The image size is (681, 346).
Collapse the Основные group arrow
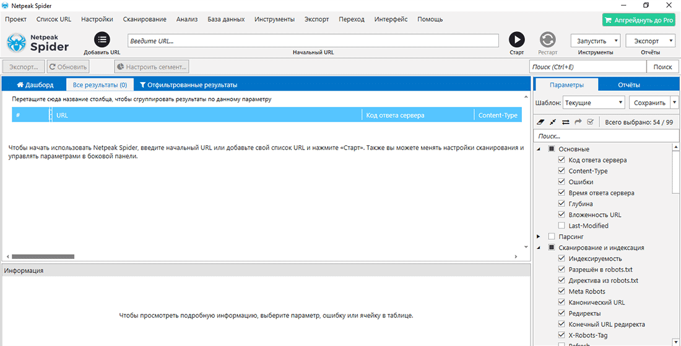539,149
